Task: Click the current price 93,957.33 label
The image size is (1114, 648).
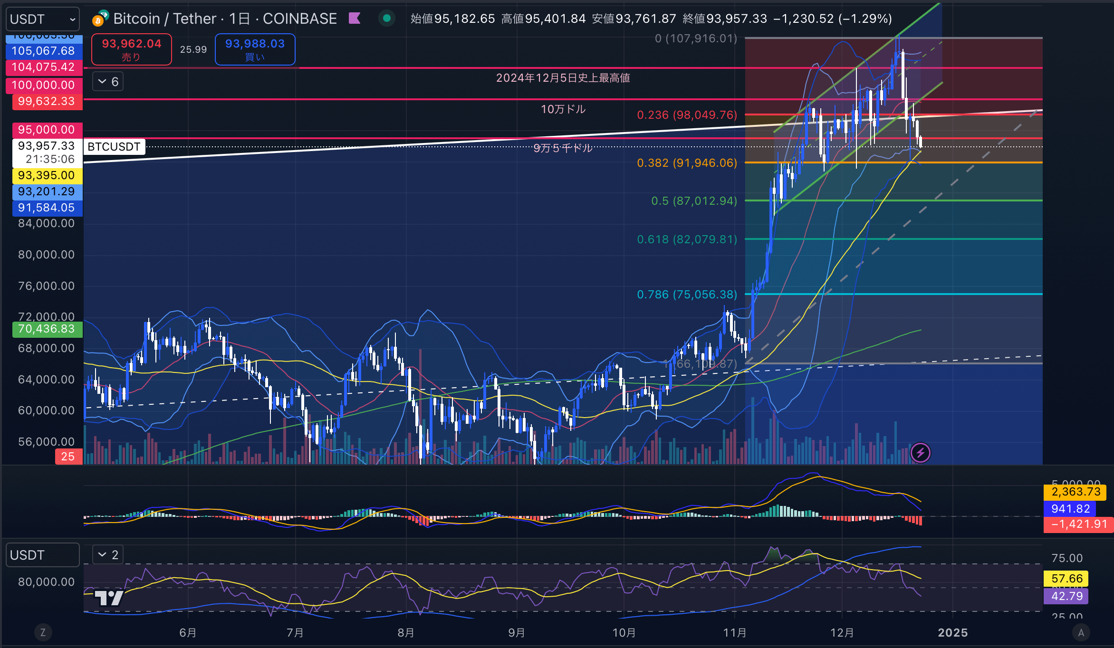Action: pyautogui.click(x=47, y=152)
